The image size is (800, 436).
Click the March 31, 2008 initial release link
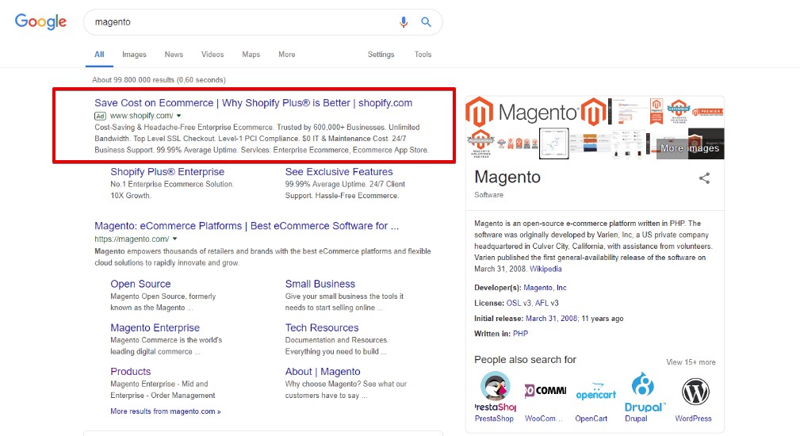click(x=551, y=318)
